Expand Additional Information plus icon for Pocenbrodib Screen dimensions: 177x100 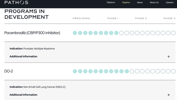pos(169,57)
